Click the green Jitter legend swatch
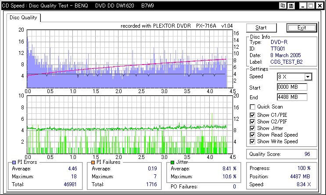The height and width of the screenshot is (195, 326). (172, 162)
